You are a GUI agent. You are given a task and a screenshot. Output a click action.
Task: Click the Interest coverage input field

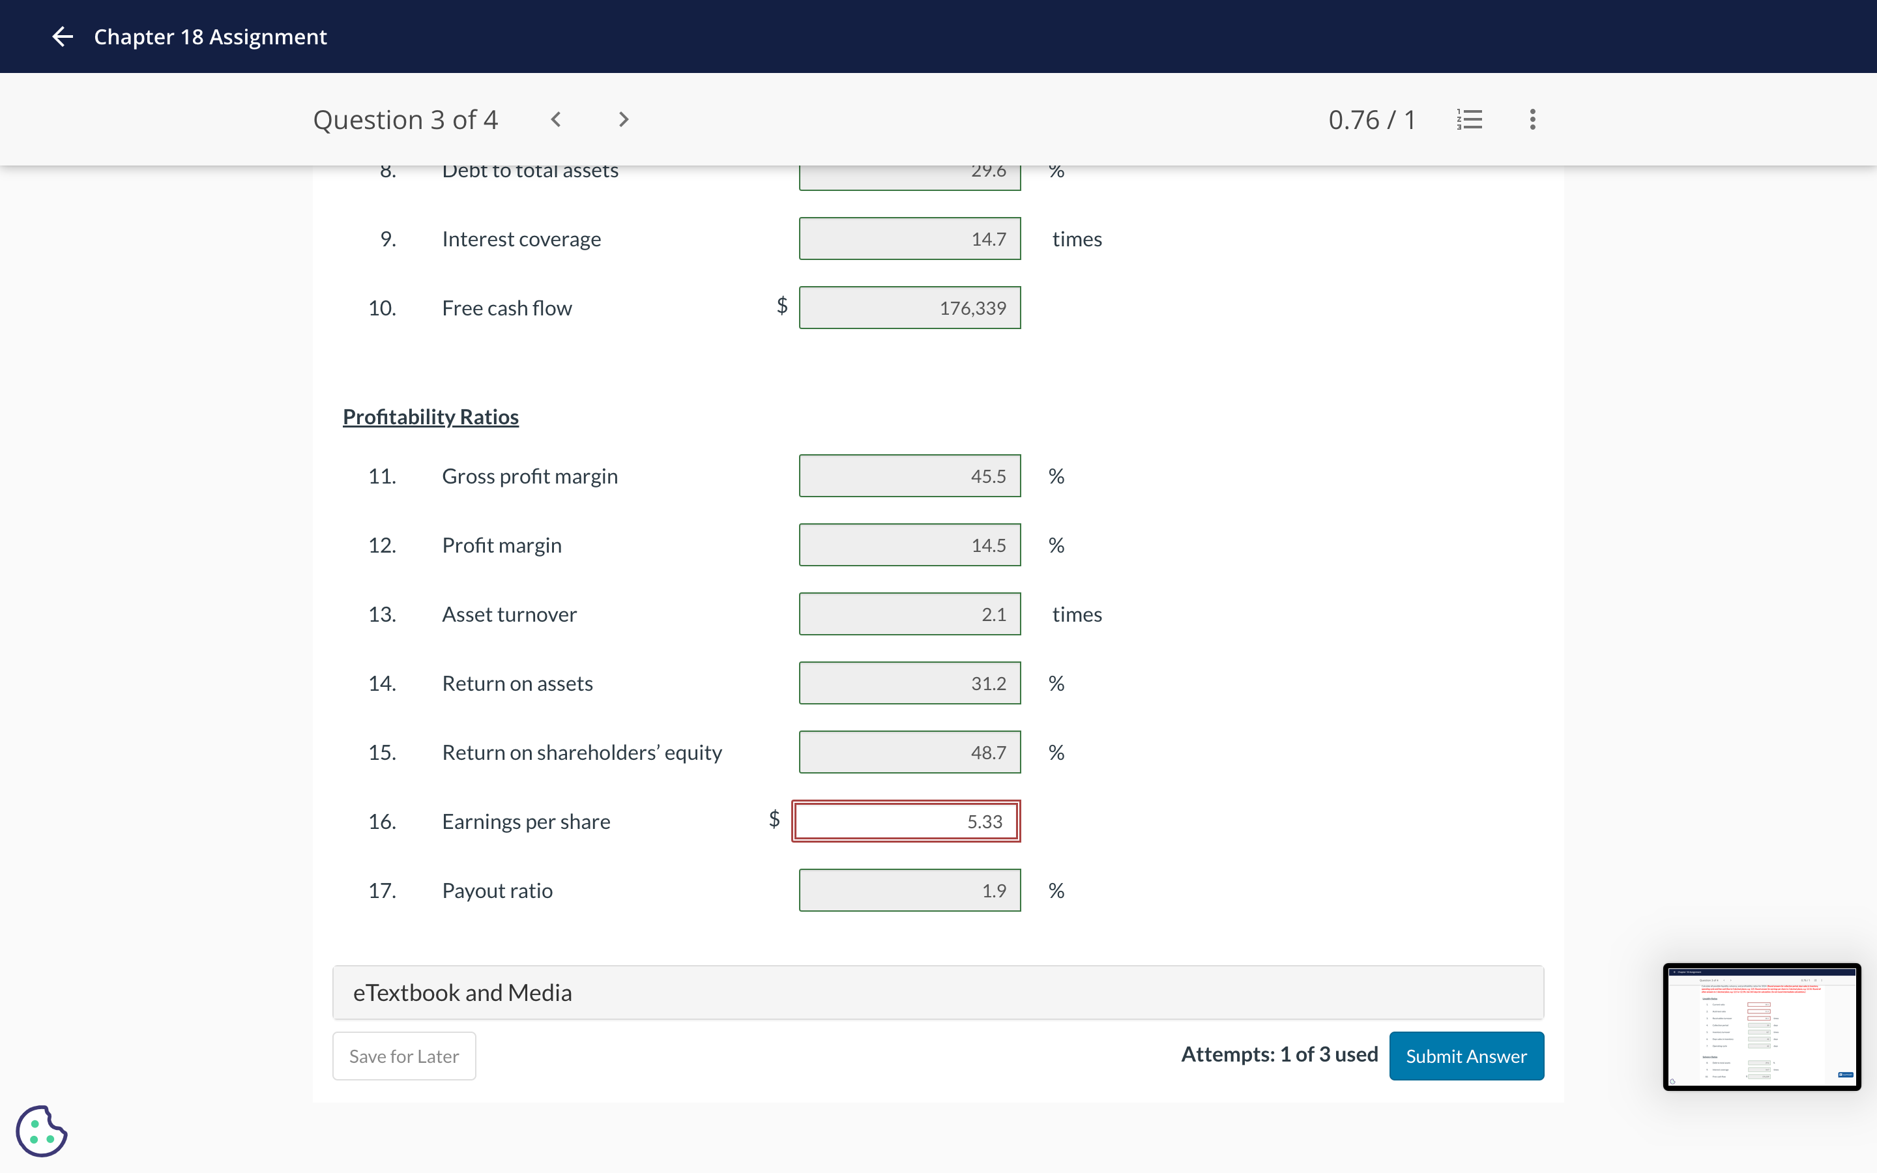coord(909,239)
